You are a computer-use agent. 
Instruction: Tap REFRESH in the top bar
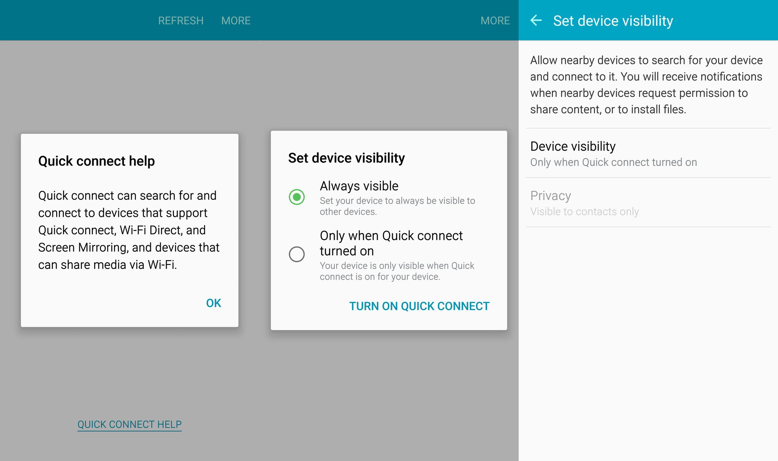pos(181,21)
